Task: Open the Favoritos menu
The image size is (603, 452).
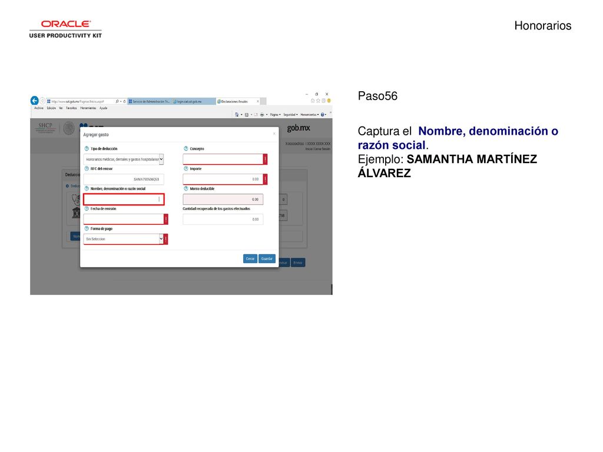Action: [x=71, y=108]
